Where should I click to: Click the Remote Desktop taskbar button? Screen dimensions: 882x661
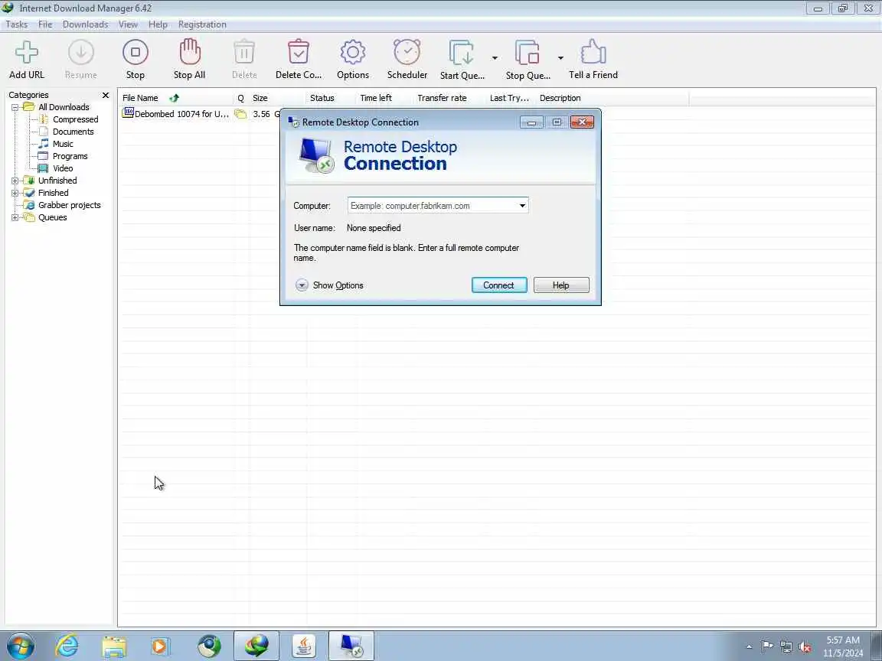pos(351,646)
